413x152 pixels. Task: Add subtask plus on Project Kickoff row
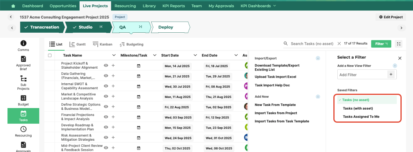pos(113,65)
